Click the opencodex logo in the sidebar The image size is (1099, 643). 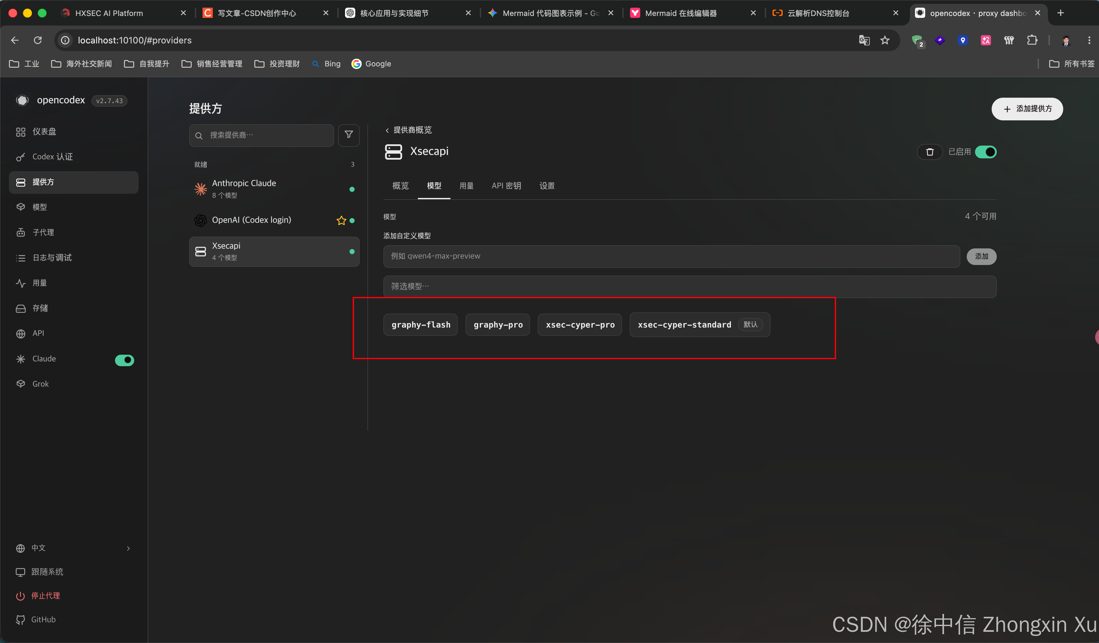tap(22, 100)
